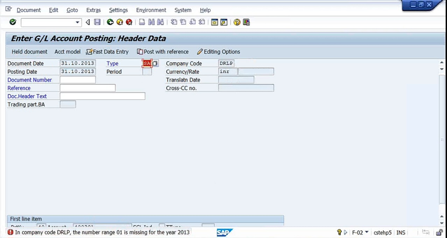Image resolution: width=447 pixels, height=238 pixels.
Task: Click the Type field containing SA
Action: (147, 63)
